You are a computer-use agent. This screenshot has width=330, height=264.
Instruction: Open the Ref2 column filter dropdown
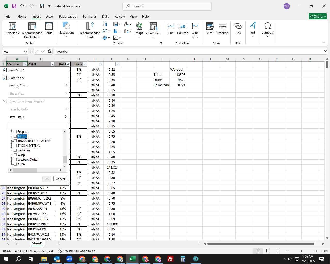85,64
